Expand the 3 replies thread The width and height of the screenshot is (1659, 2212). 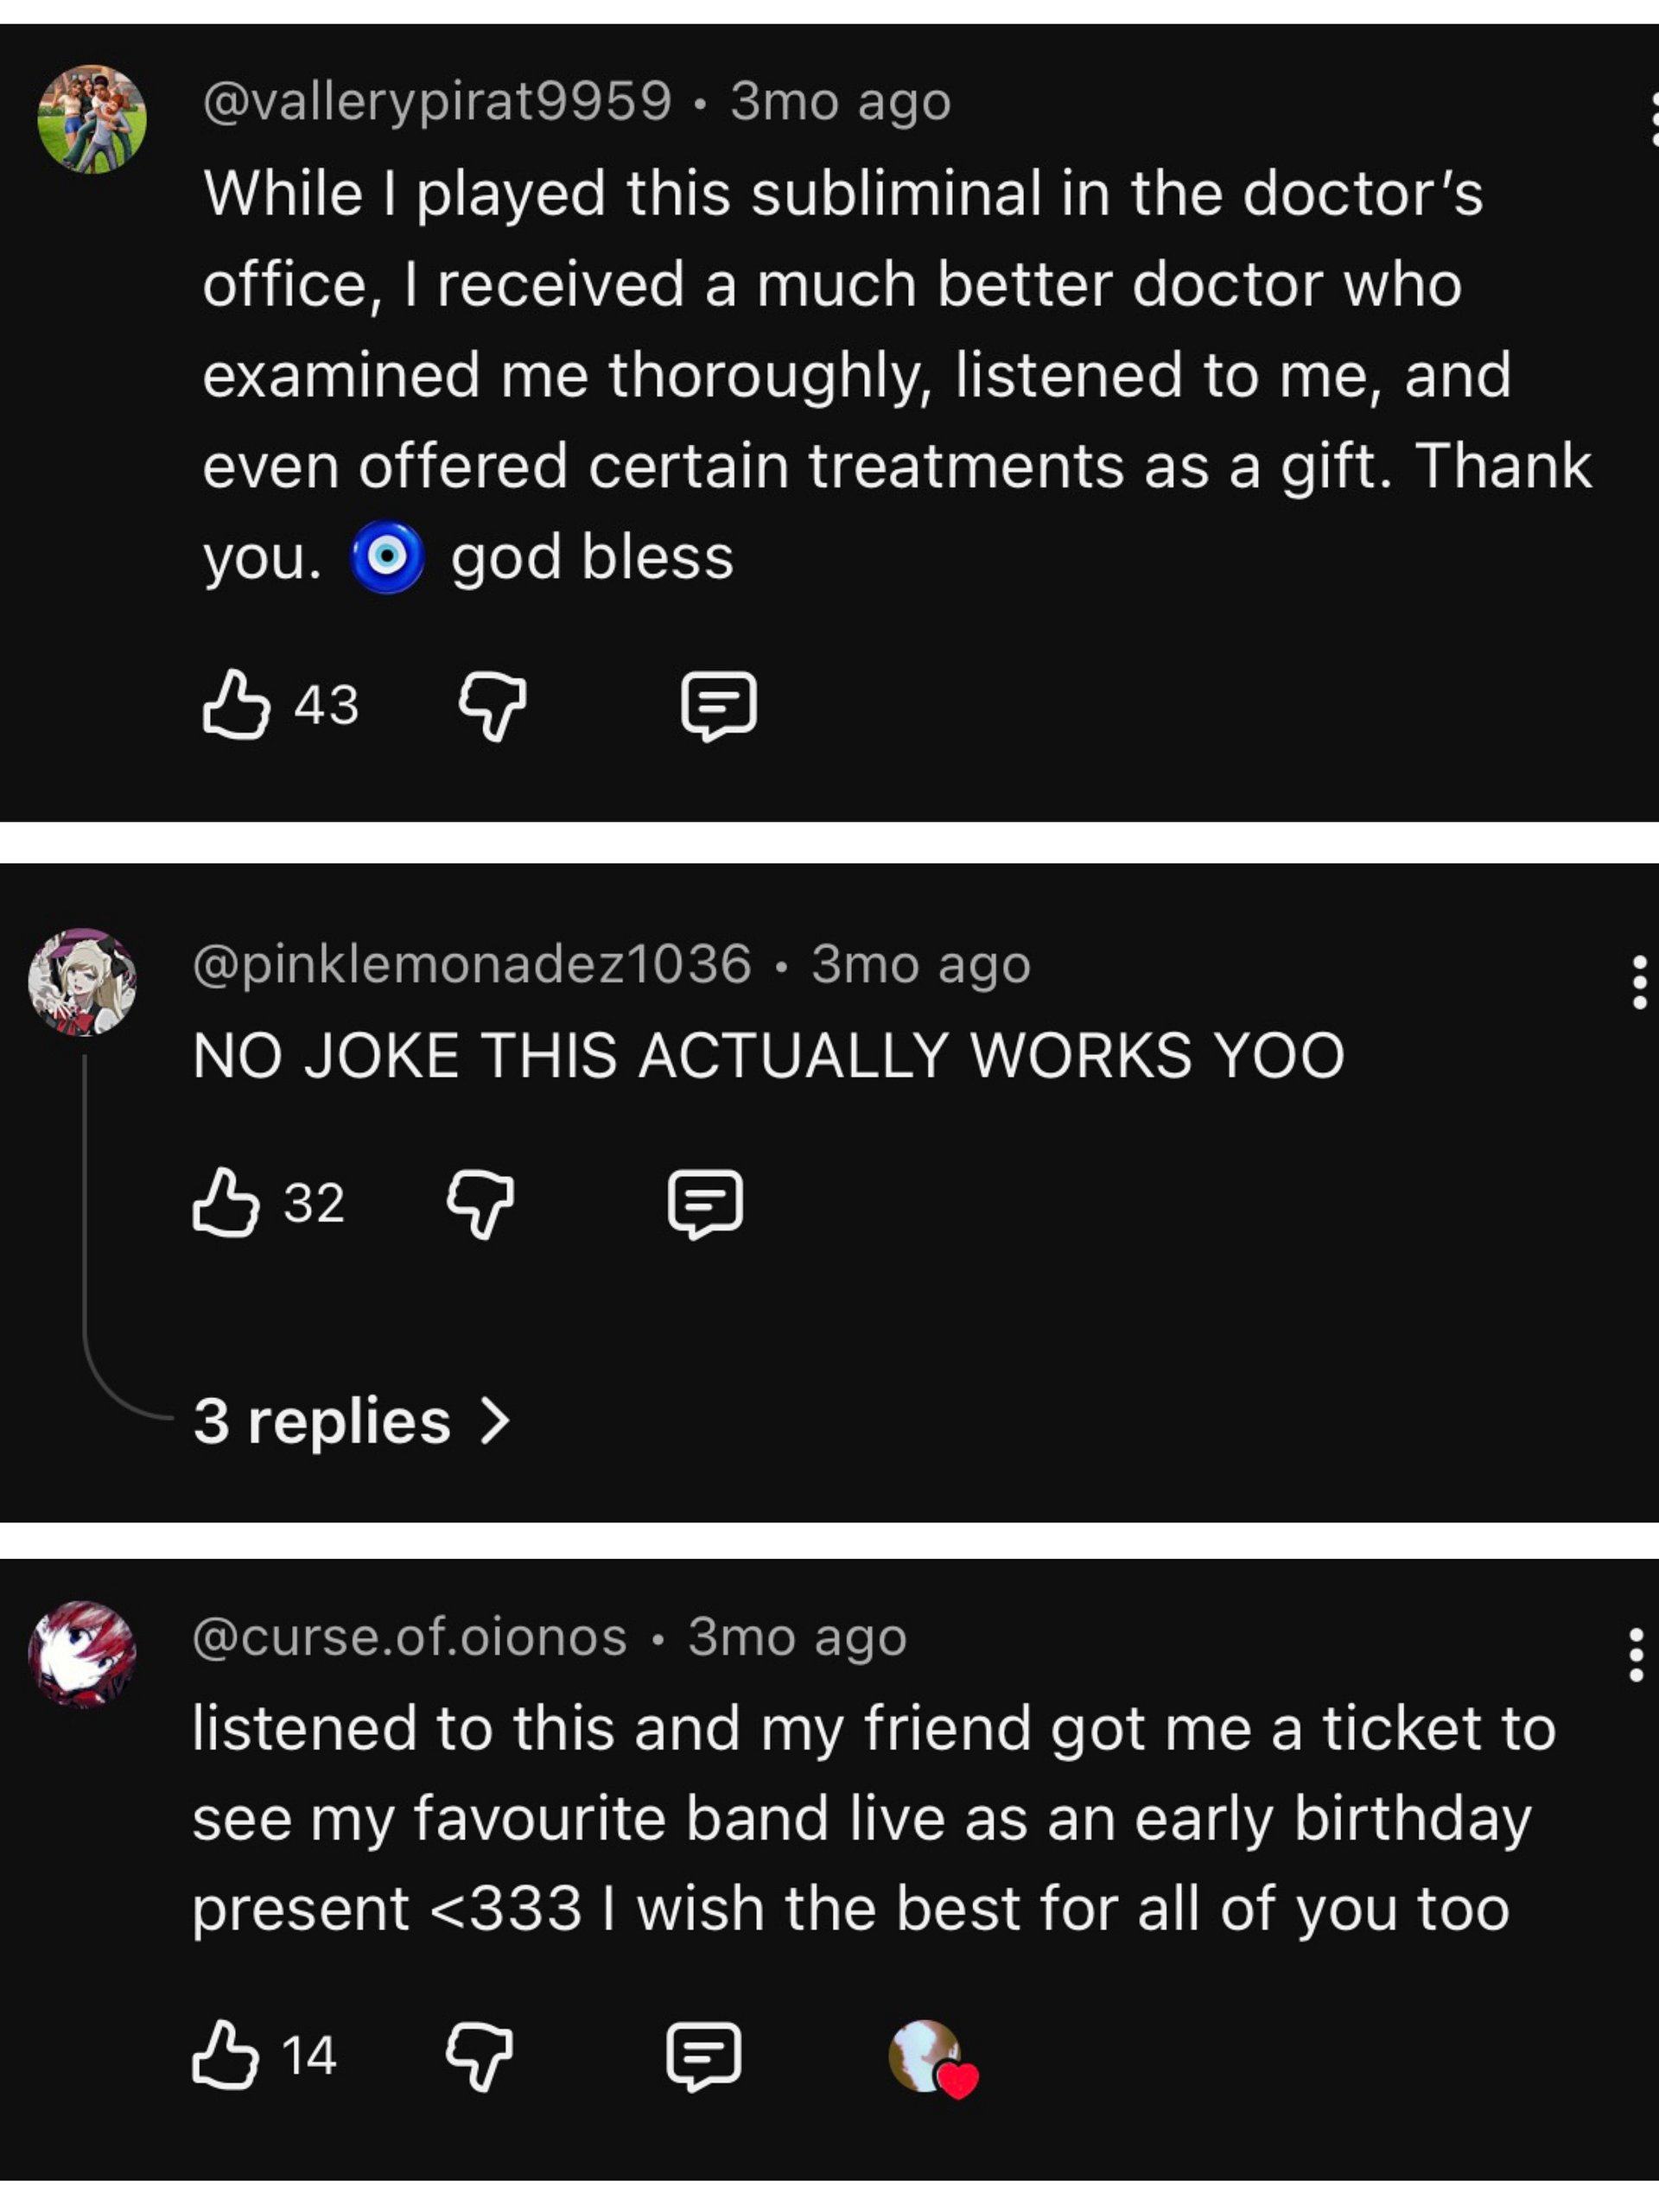(352, 1421)
